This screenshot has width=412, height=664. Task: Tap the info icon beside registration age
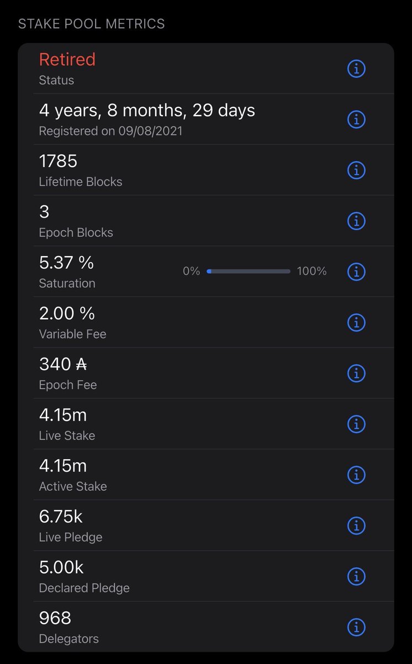coord(356,120)
